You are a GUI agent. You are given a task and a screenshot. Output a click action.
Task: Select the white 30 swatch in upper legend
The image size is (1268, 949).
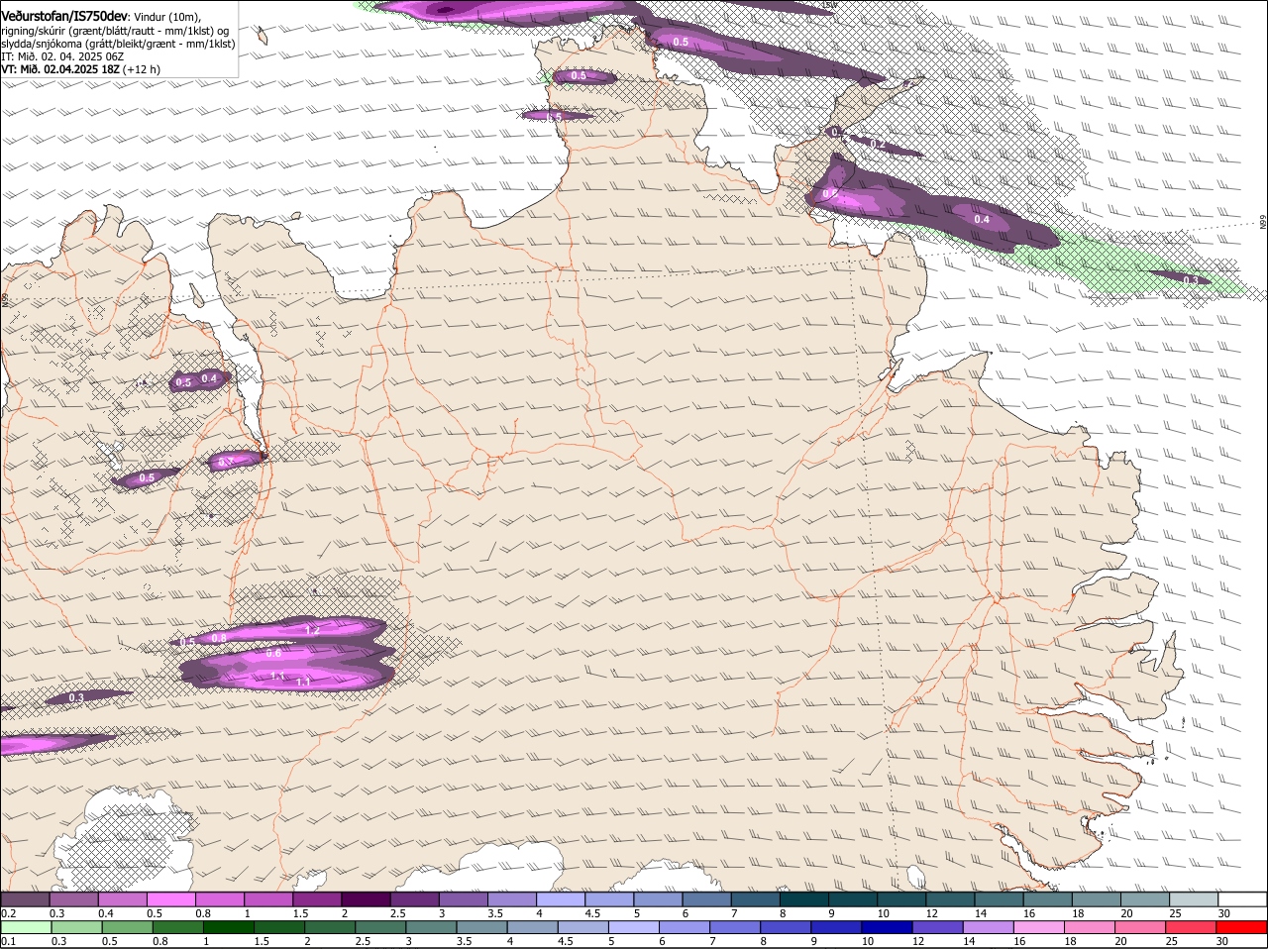tap(1242, 898)
